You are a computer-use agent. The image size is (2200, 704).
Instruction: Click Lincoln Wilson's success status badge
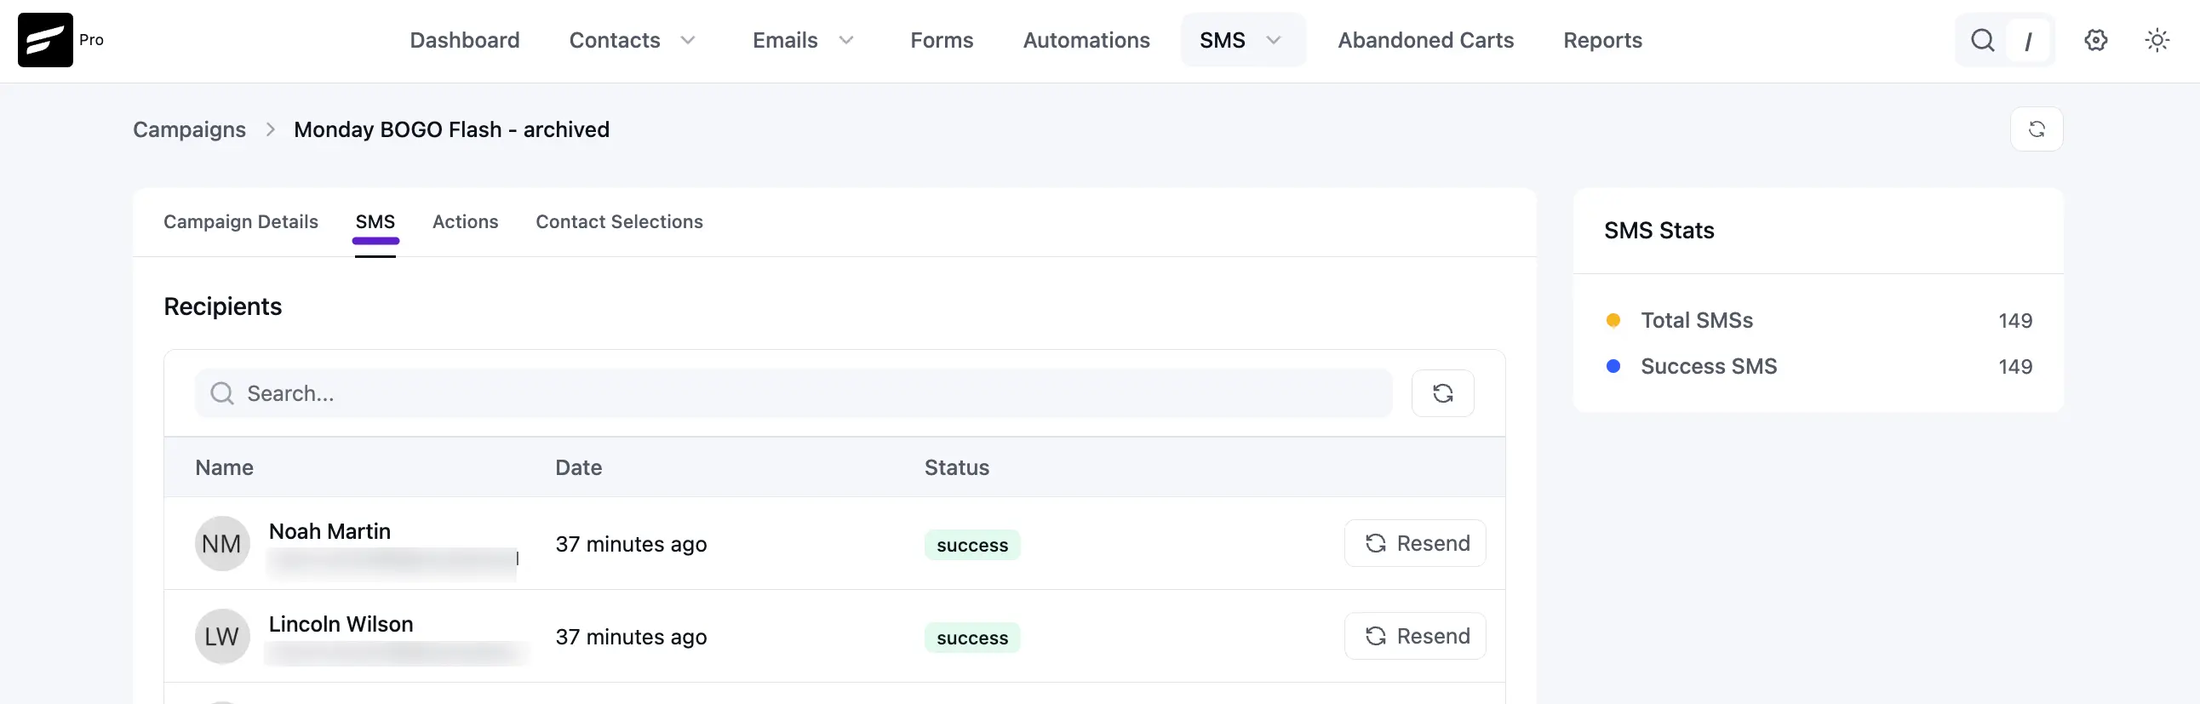972,638
